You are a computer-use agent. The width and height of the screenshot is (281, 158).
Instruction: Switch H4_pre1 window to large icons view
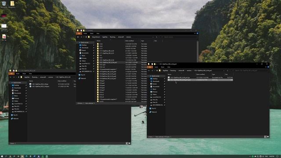coord(268,136)
